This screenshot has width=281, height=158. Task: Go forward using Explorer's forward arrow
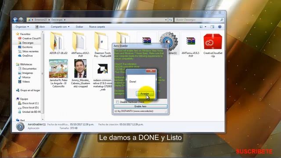[x=21, y=20]
